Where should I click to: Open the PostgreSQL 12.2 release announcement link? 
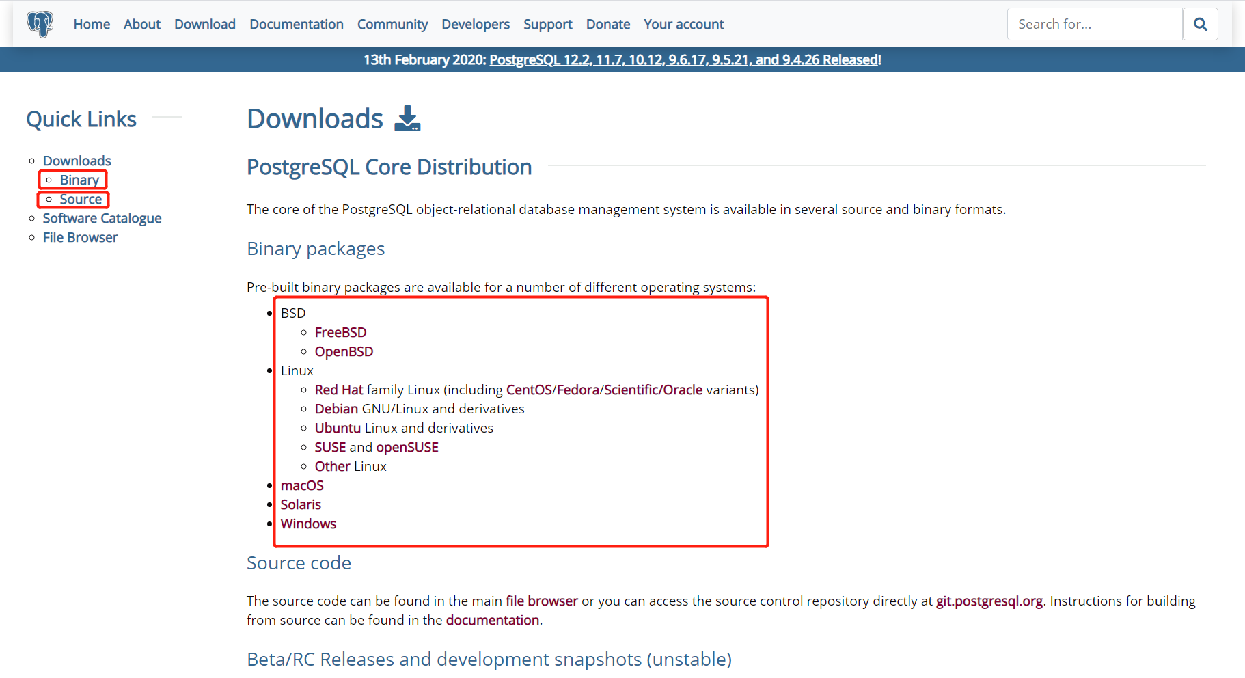click(x=685, y=59)
